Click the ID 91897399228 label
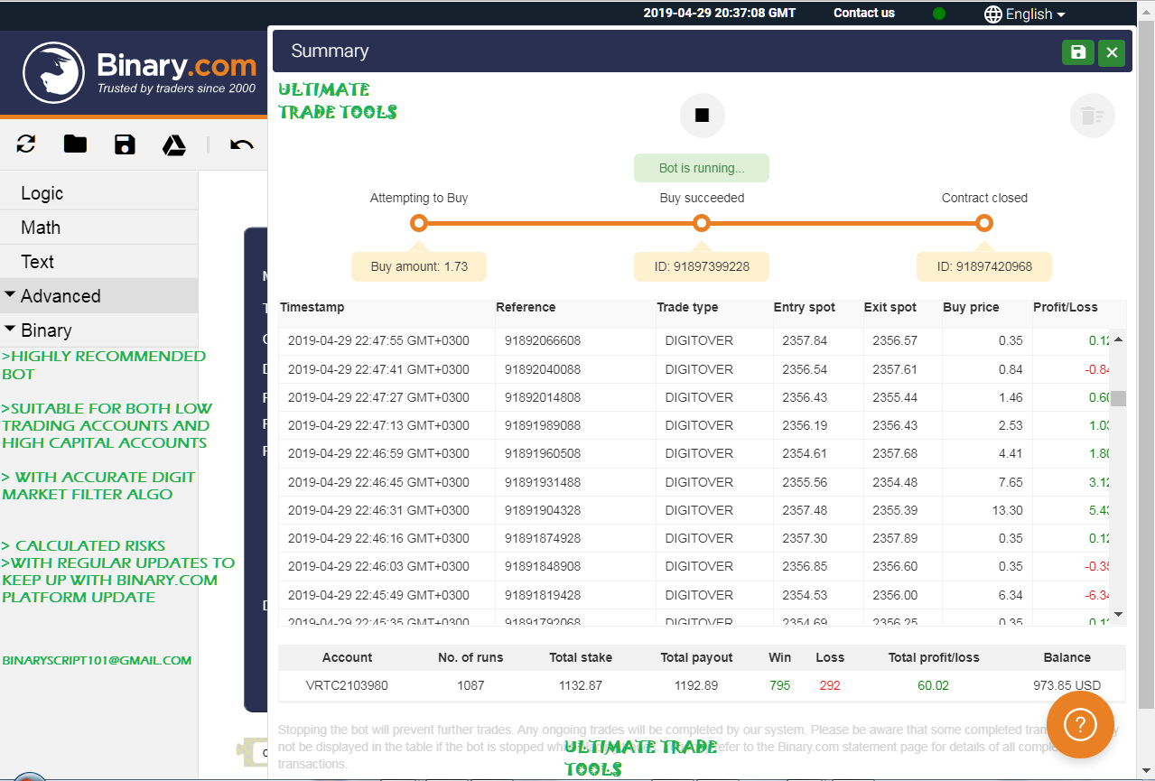 click(x=702, y=267)
